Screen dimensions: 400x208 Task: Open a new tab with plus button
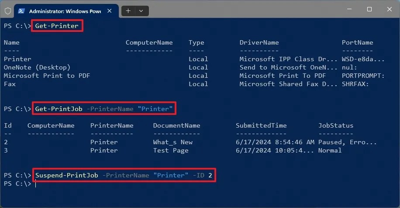pyautogui.click(x=128, y=11)
